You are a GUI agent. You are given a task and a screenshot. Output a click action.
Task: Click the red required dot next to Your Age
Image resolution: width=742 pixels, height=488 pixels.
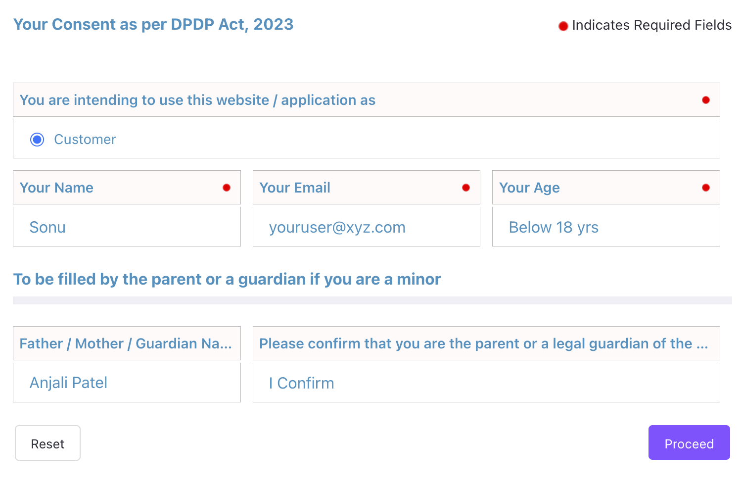(x=706, y=188)
